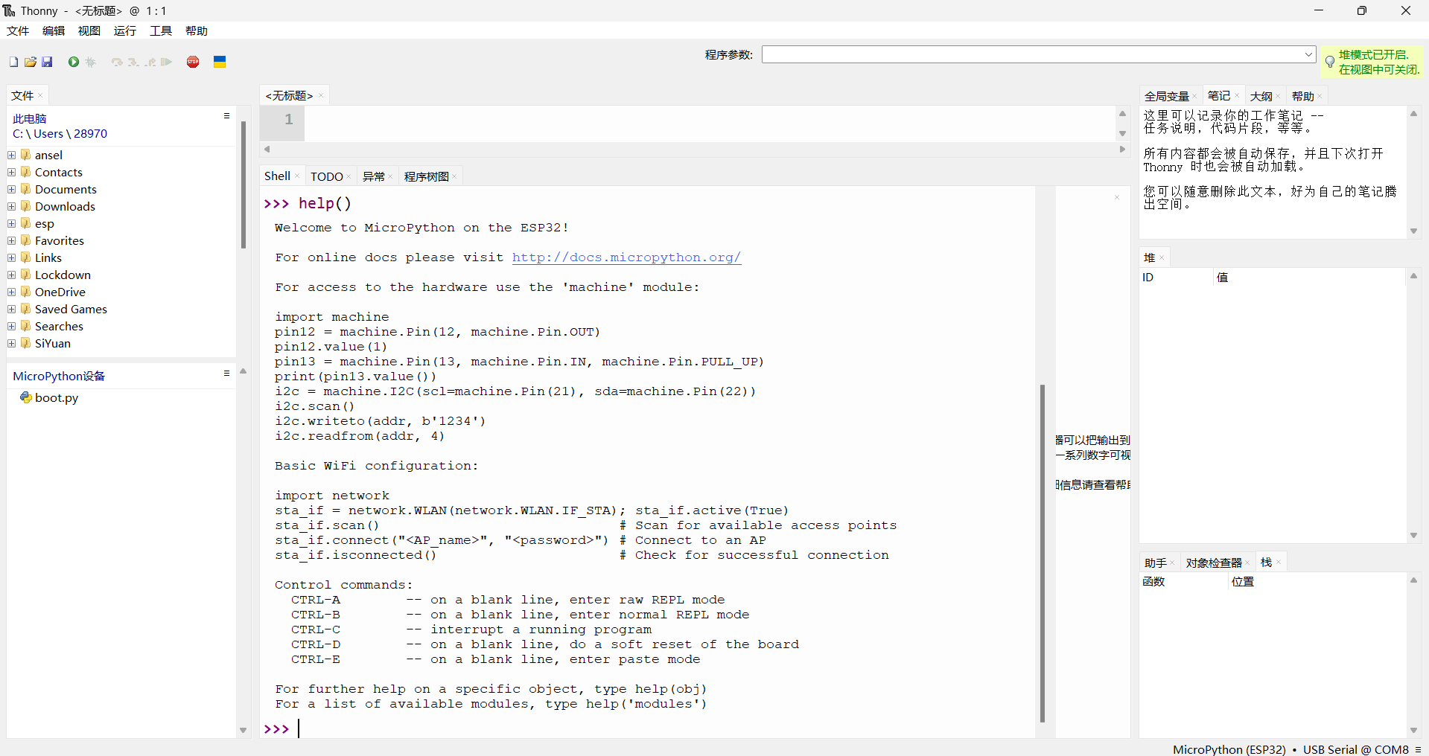The image size is (1429, 756).
Task: Click the MicroPython设备 header
Action: point(59,376)
